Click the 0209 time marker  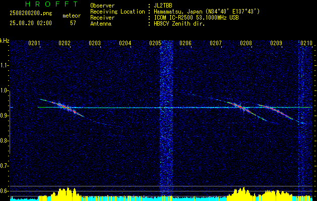(x=276, y=43)
